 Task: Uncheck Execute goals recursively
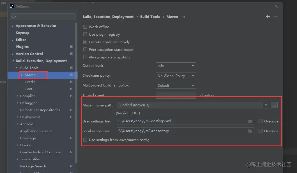pos(85,42)
